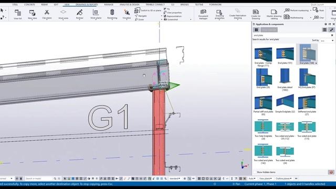Toggle Show hidden items checkbox

[255, 172]
